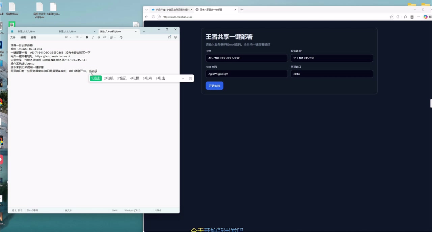Viewport: 432px width, 232px height.
Task: Choose IME candidate 2电机
Action: coord(109,78)
